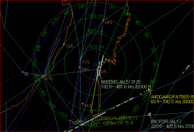This screenshot has width=194, height=132.
Task: Select the olive JAL aircraft marker near FKE
Action: point(91,111)
